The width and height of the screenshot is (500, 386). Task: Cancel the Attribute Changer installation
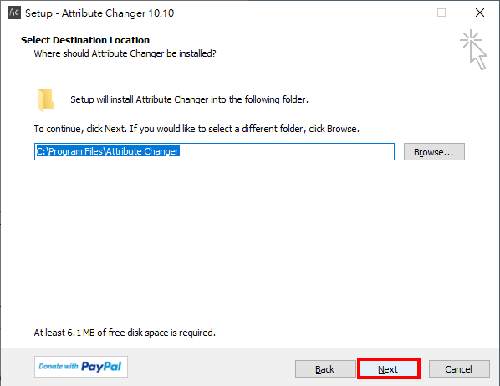459,368
